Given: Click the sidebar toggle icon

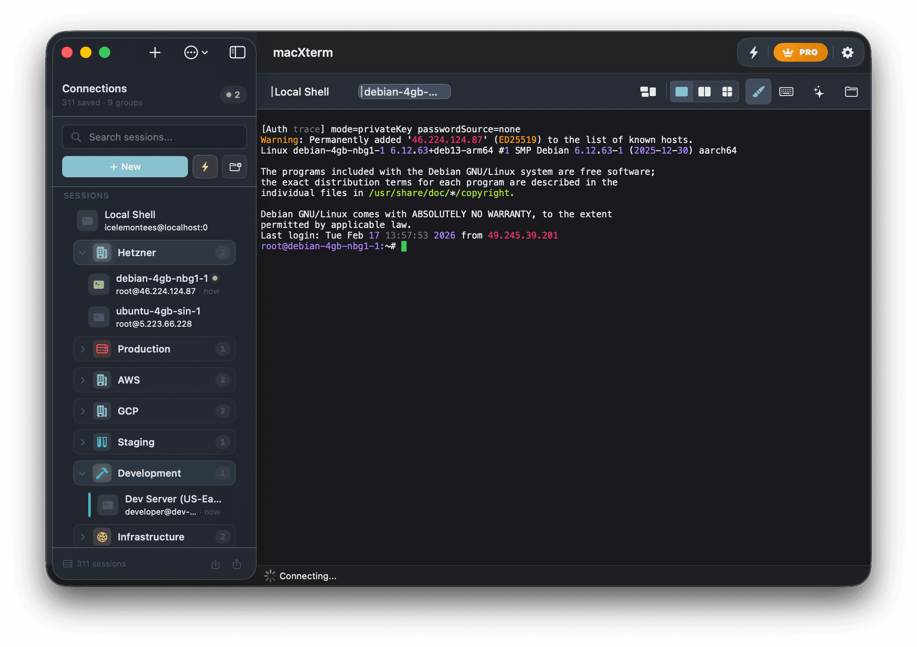Looking at the screenshot, I should 237,52.
